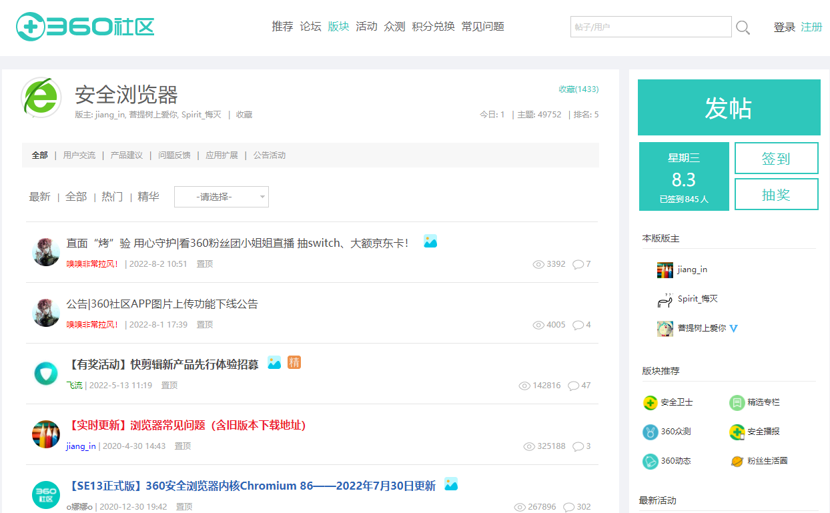Open the 360动态 board icon

(650, 462)
